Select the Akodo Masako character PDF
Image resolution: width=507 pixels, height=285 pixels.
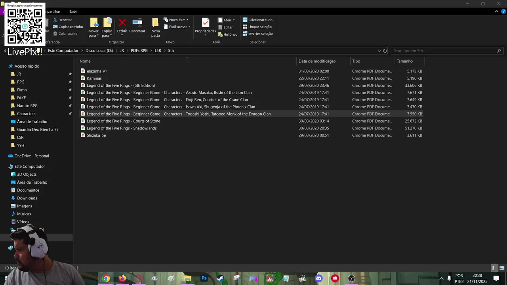click(169, 93)
